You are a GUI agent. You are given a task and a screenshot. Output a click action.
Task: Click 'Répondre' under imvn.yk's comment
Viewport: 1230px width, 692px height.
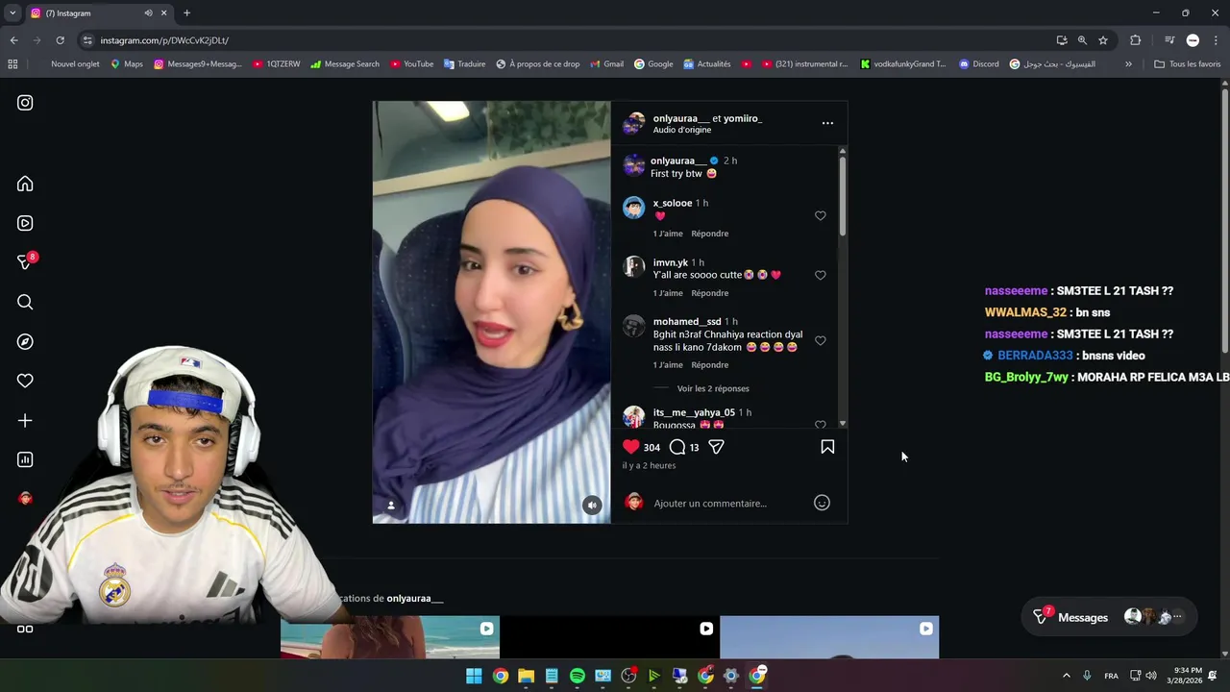709,293
